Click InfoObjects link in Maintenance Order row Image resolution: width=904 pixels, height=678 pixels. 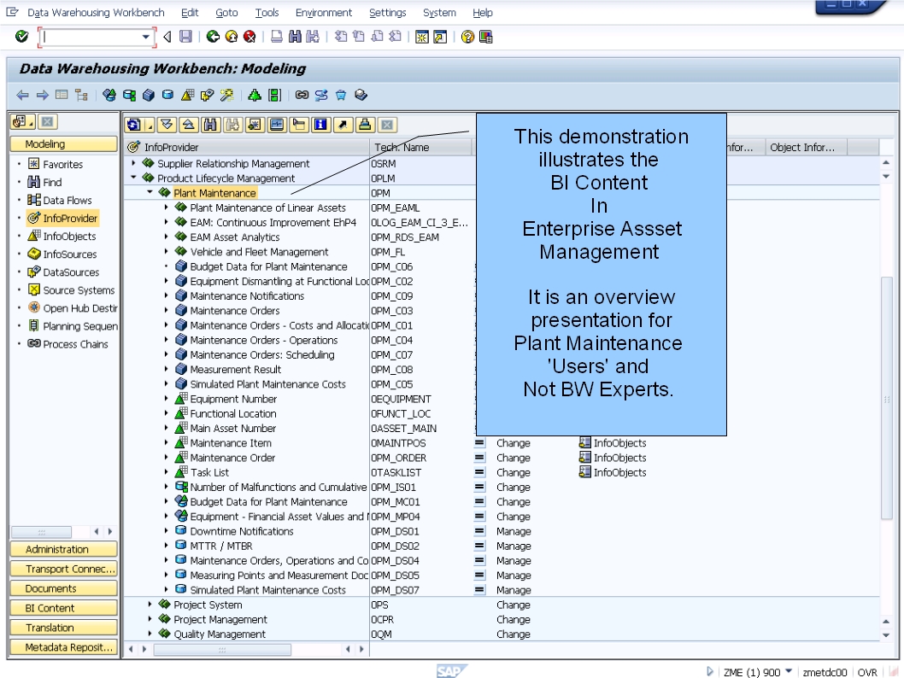click(x=619, y=458)
